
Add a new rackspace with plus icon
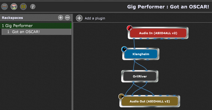pos(61,18)
